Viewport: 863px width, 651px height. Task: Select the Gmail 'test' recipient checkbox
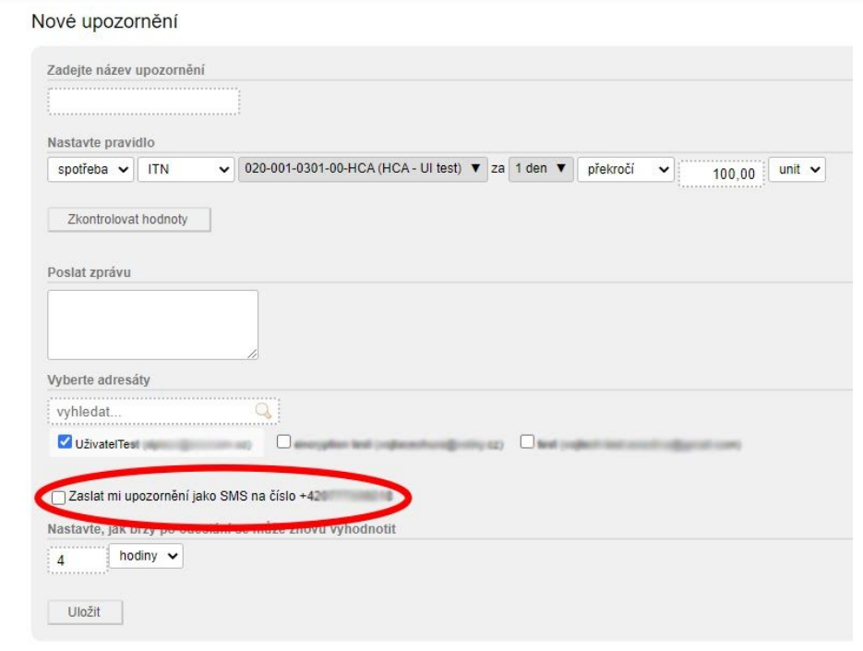pos(527,442)
